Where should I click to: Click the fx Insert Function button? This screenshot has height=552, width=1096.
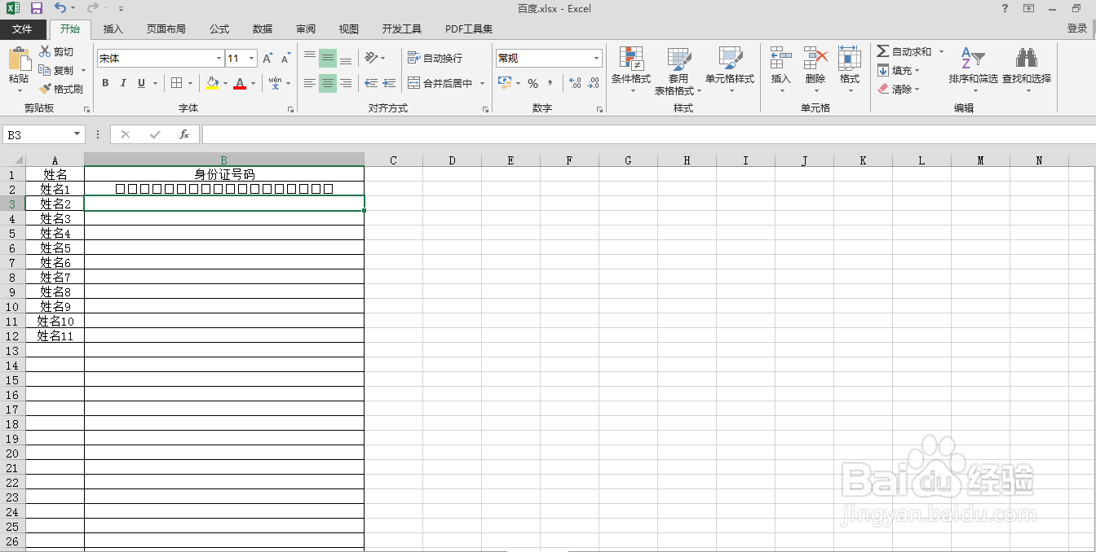coord(180,134)
